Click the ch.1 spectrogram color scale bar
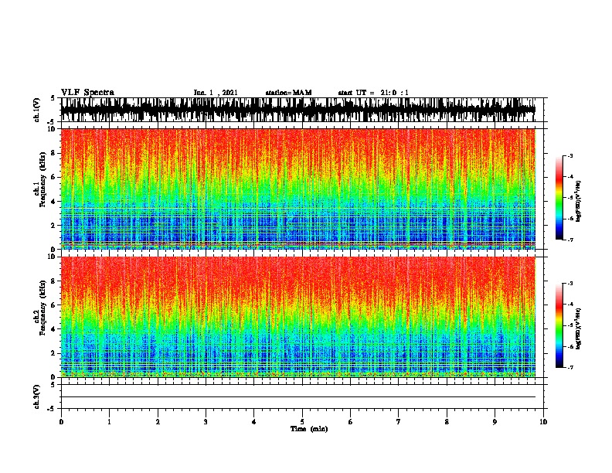 (559, 198)
